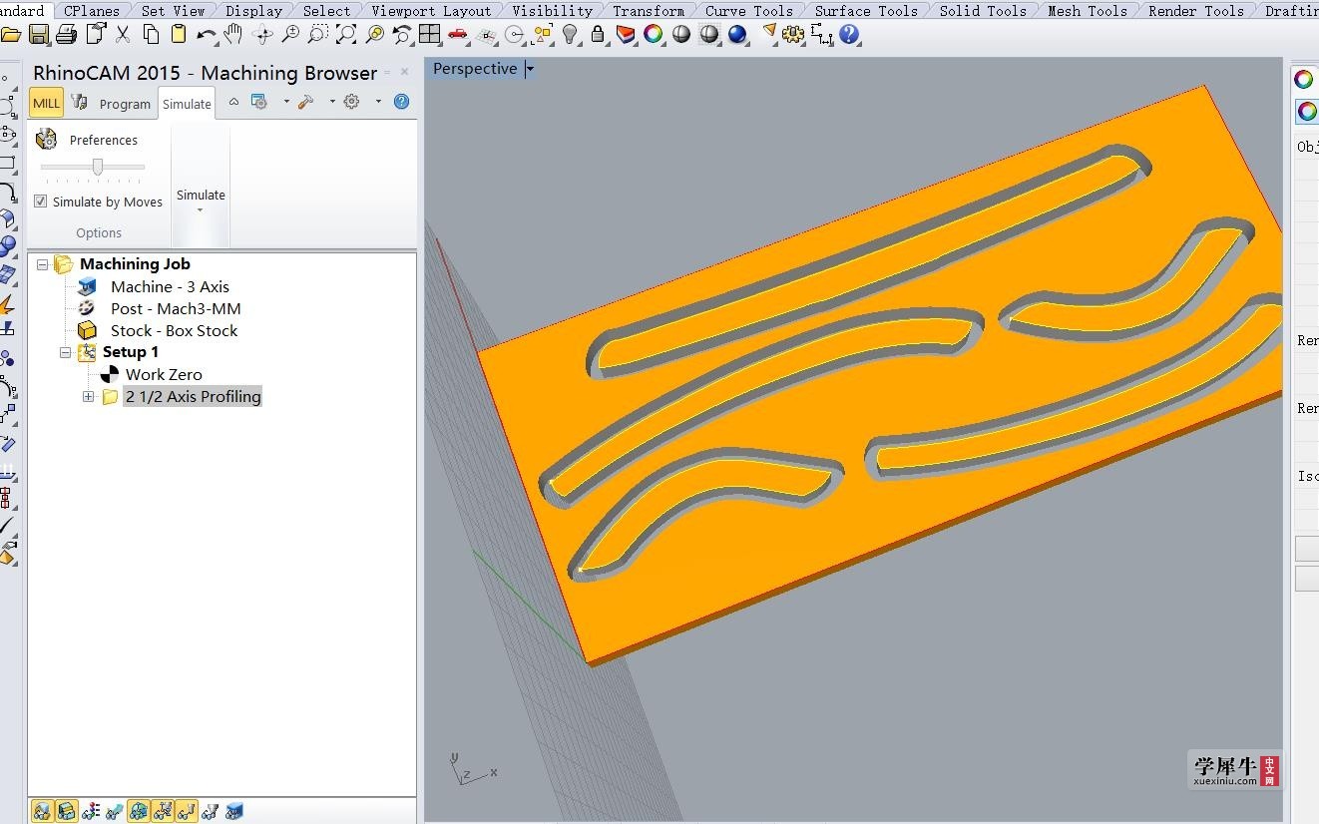Toggle globe visibility icon at bottom

(139, 811)
